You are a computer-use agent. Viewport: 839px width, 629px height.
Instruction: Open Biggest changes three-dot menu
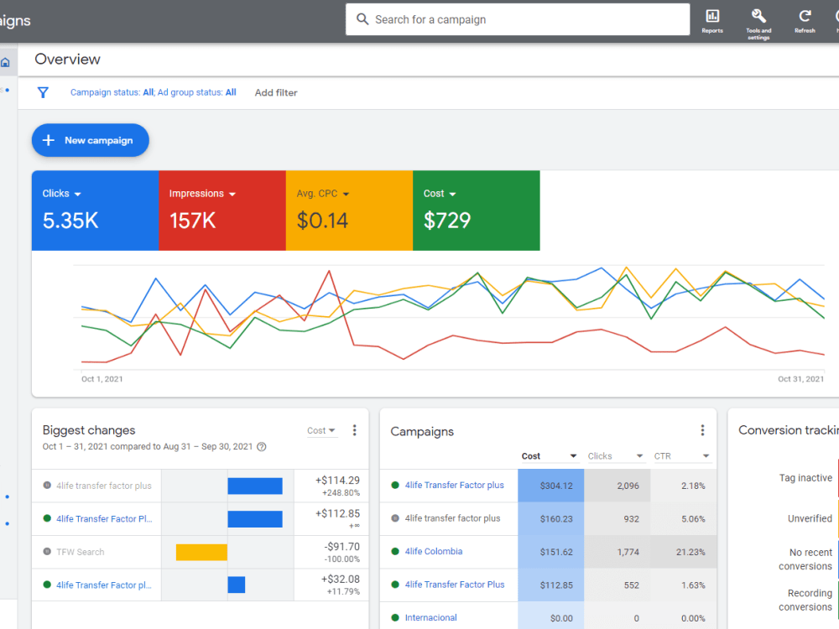tap(354, 430)
